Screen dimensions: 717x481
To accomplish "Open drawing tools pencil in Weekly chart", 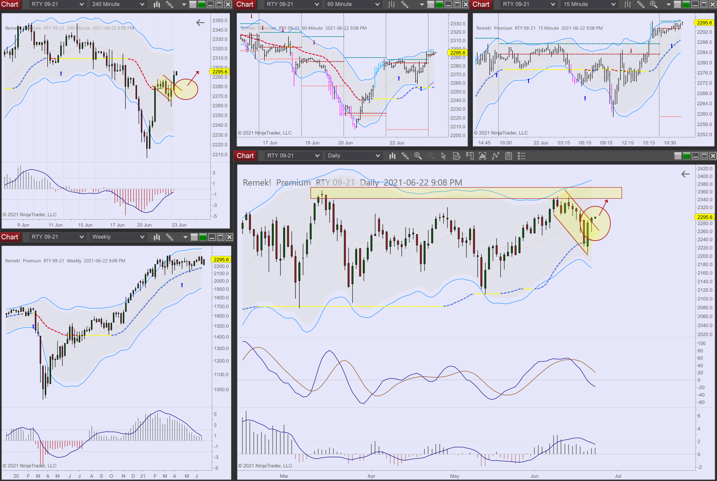I will tap(169, 237).
